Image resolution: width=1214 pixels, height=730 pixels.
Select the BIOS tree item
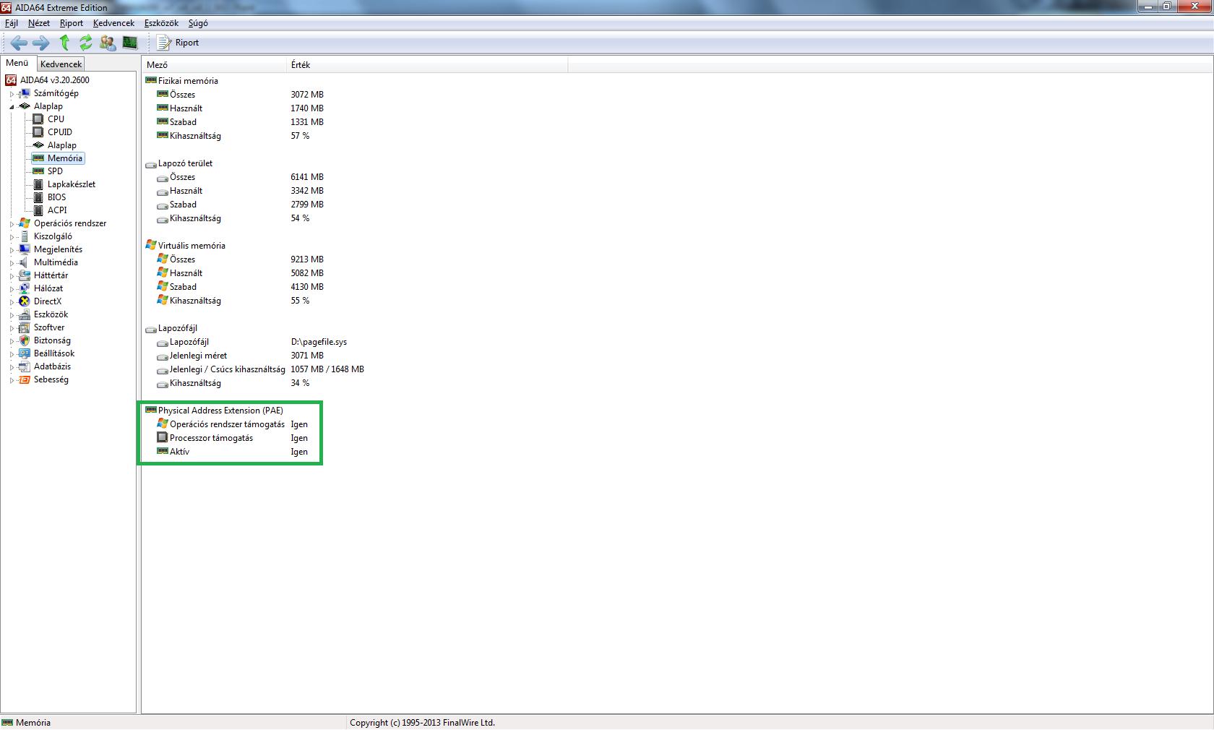pyautogui.click(x=56, y=197)
